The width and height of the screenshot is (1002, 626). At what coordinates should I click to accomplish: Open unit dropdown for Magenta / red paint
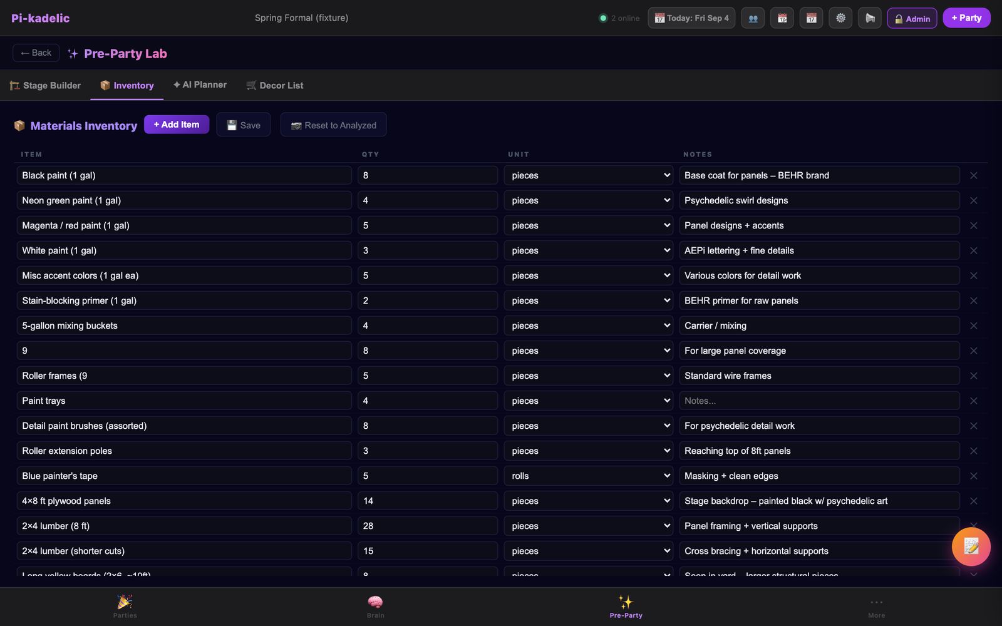point(588,225)
